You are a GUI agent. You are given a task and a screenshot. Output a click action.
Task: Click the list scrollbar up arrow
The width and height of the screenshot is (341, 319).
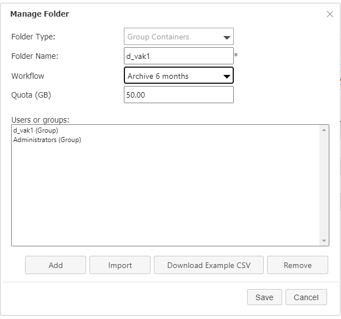coord(324,130)
